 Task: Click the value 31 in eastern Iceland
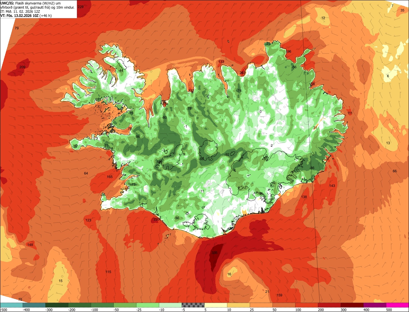315,128
